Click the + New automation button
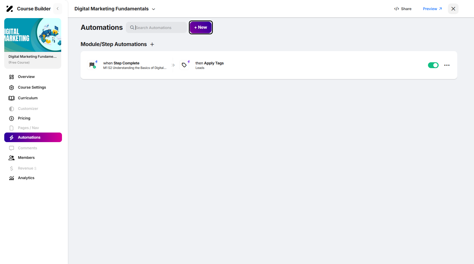Screen dimensions: 474x264 [x=201, y=27]
